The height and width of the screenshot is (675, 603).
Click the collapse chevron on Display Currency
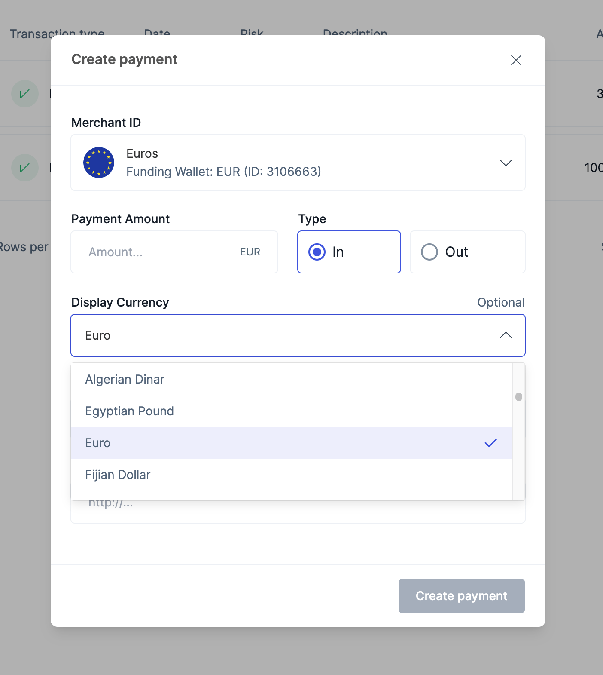coord(506,335)
